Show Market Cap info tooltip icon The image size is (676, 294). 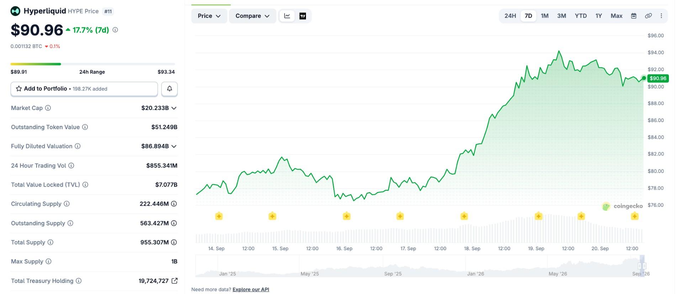click(x=48, y=108)
